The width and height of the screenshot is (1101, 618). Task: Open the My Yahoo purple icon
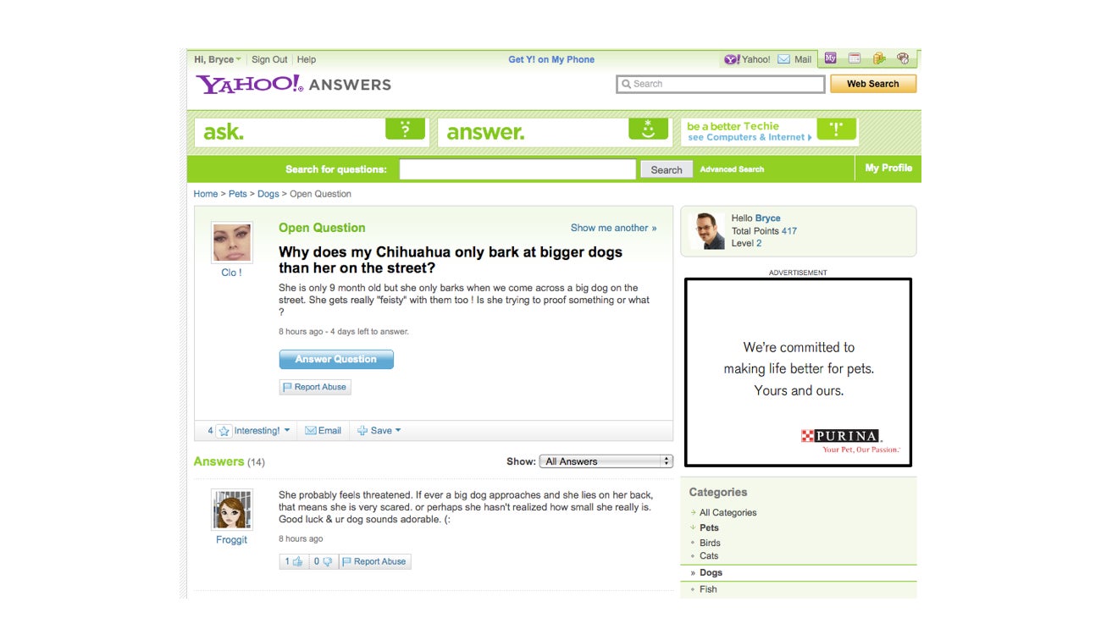[x=831, y=58]
